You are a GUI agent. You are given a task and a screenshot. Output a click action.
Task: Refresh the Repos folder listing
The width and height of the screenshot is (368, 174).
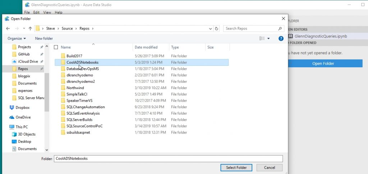click(x=216, y=28)
